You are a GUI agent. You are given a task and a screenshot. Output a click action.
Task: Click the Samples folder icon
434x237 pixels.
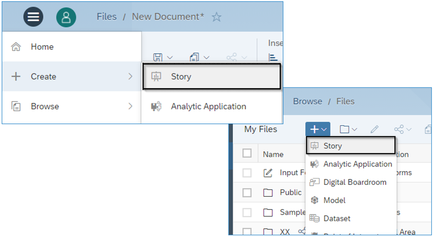pos(268,212)
